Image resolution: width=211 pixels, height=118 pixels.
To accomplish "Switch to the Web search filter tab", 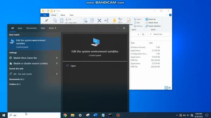I will (x=43, y=28).
